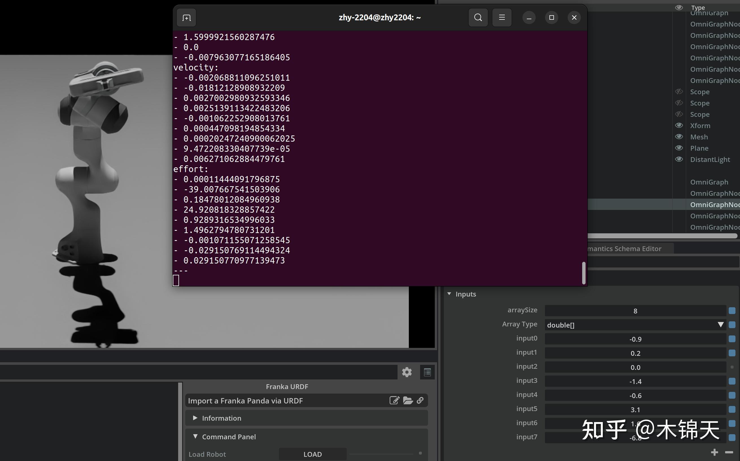This screenshot has height=461, width=740.
Task: Open the folder browser icon for URDF import
Action: click(x=407, y=400)
